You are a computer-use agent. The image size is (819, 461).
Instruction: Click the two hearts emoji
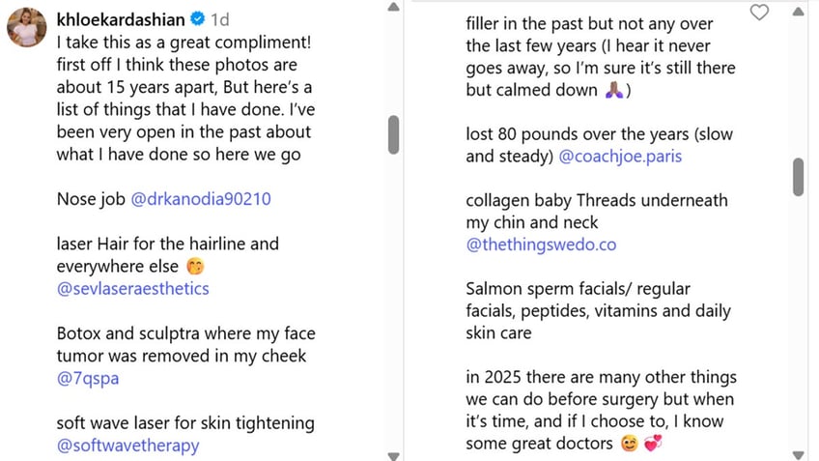coord(653,444)
